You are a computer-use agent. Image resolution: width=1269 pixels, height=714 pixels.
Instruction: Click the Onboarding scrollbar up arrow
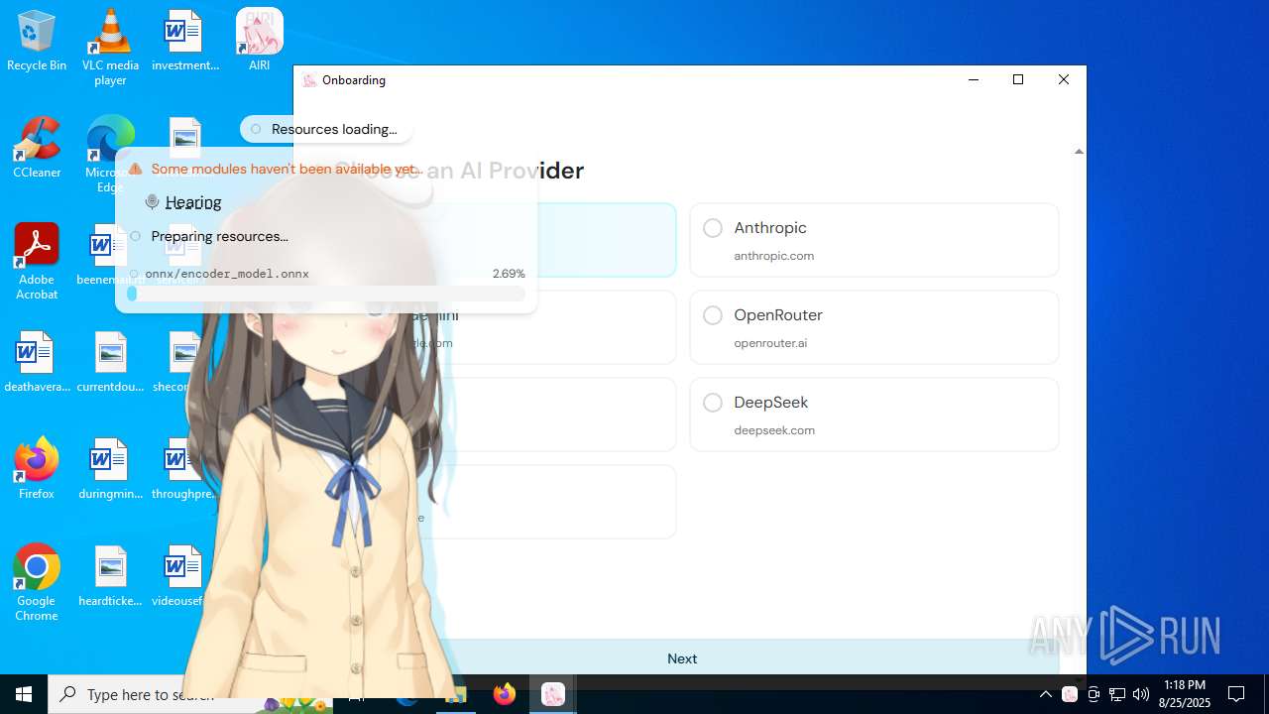tap(1079, 152)
